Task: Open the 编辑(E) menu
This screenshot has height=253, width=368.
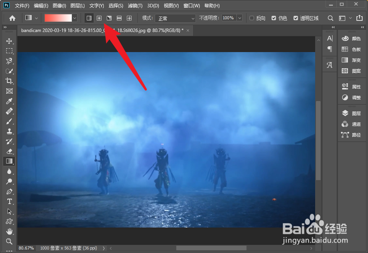Action: (x=41, y=6)
